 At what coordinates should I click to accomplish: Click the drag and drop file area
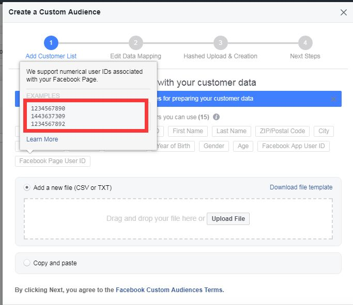tap(178, 219)
